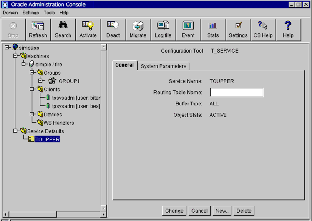This screenshot has height=221, width=312.
Task: Select the biter client icon
Action: point(48,98)
